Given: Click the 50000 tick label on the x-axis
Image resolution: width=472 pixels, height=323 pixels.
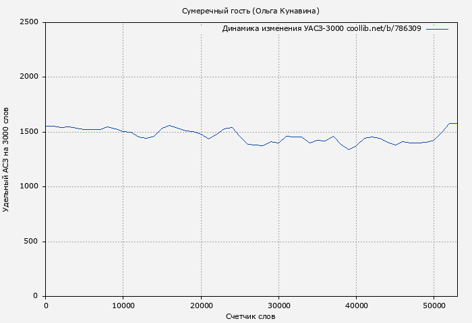Looking at the screenshot, I should coord(434,306).
